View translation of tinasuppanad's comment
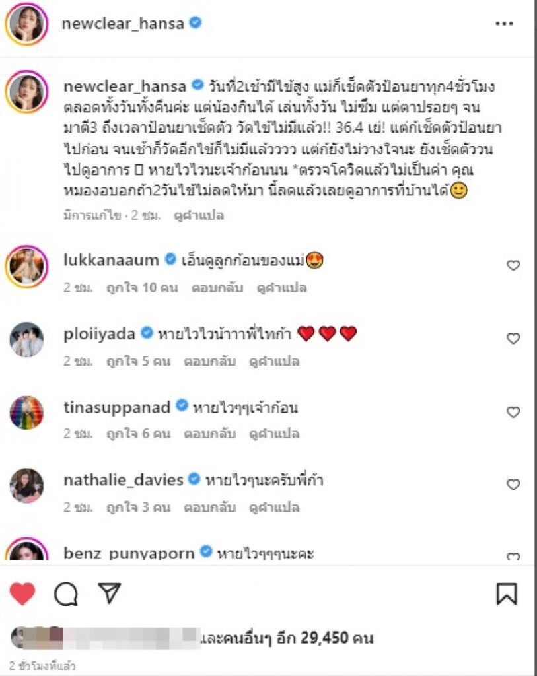This screenshot has height=676, width=537. (x=274, y=433)
